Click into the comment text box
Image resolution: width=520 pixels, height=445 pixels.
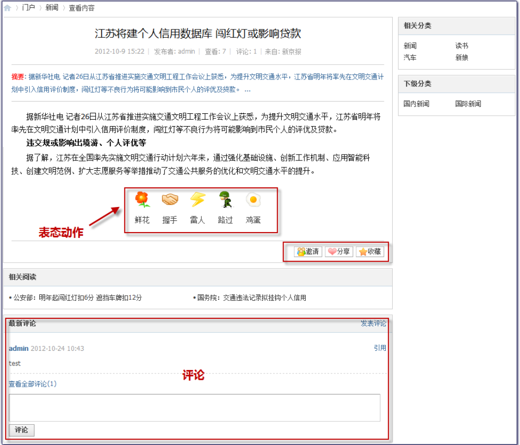click(194, 407)
